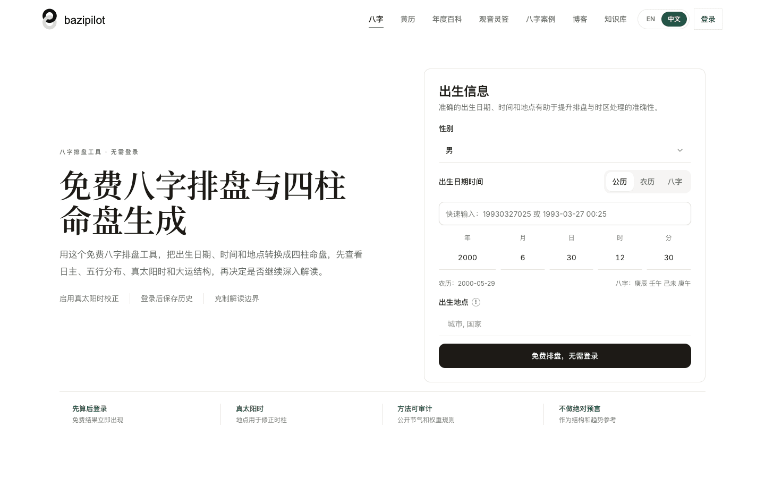Open the 年度百科 nav item
The image size is (765, 478).
click(x=447, y=19)
